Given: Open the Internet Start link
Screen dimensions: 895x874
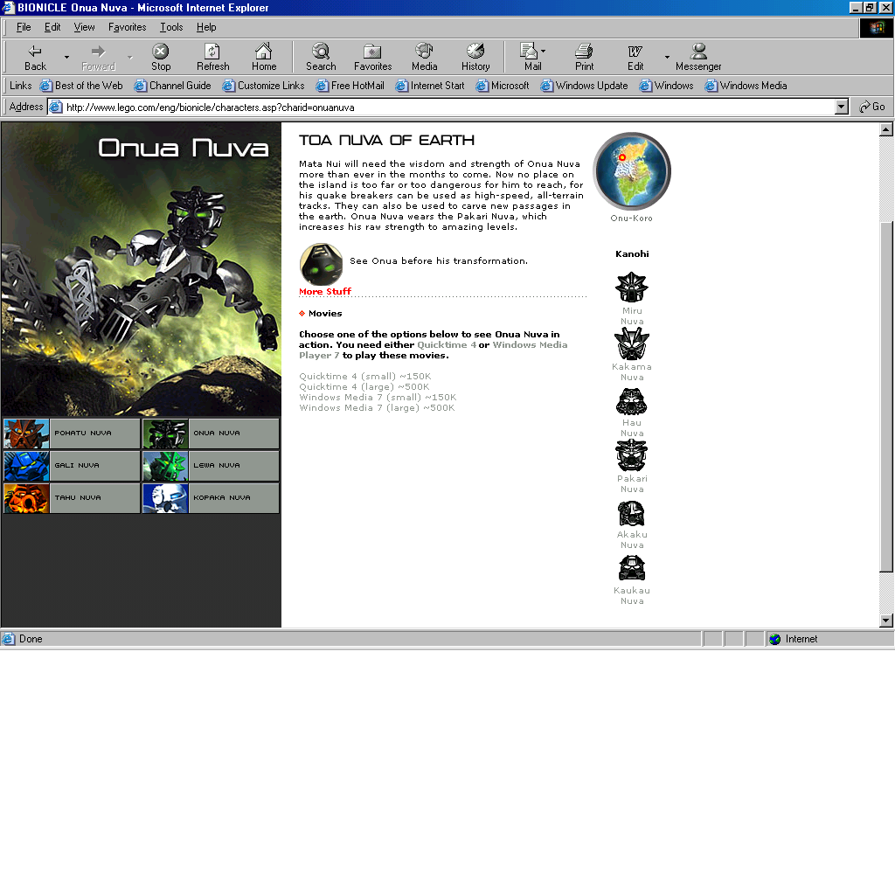Looking at the screenshot, I should pyautogui.click(x=430, y=86).
